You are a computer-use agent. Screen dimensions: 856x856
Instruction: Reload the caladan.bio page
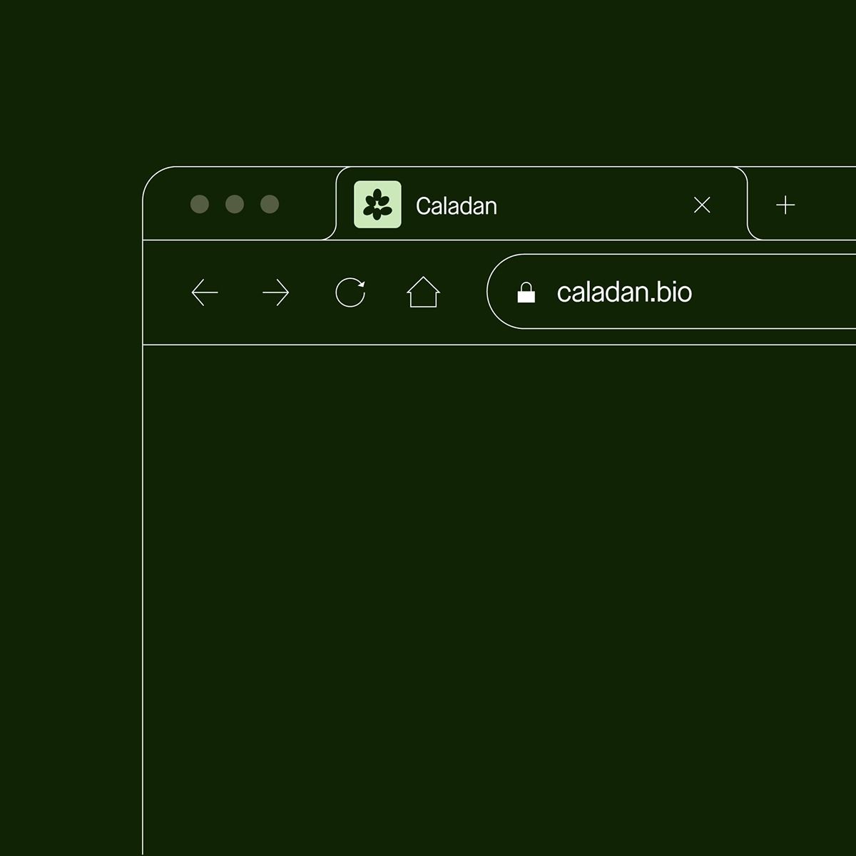click(x=350, y=292)
